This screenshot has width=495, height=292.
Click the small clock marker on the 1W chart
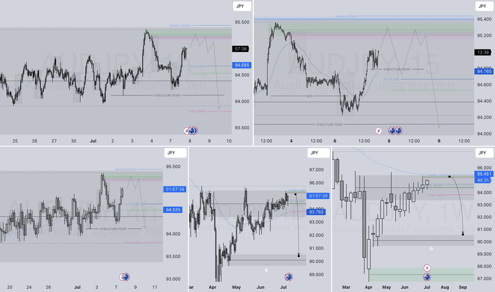(431, 249)
